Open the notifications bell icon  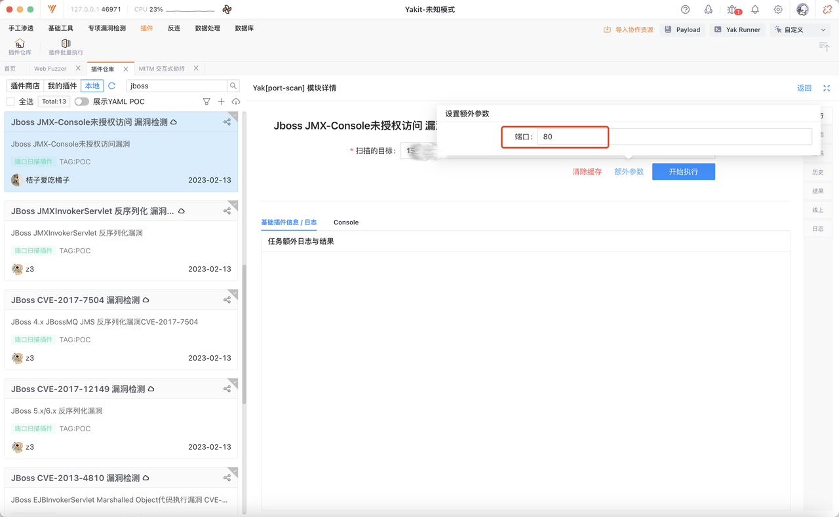[755, 10]
